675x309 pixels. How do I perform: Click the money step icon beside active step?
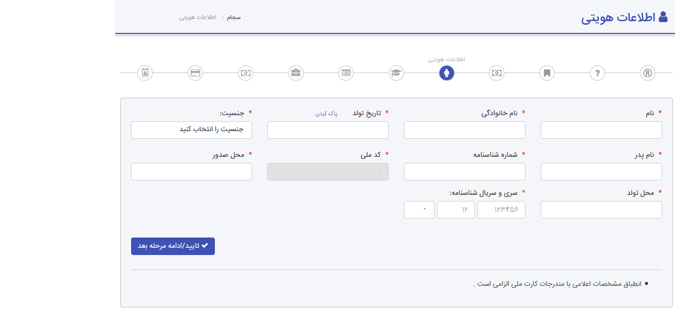(496, 73)
